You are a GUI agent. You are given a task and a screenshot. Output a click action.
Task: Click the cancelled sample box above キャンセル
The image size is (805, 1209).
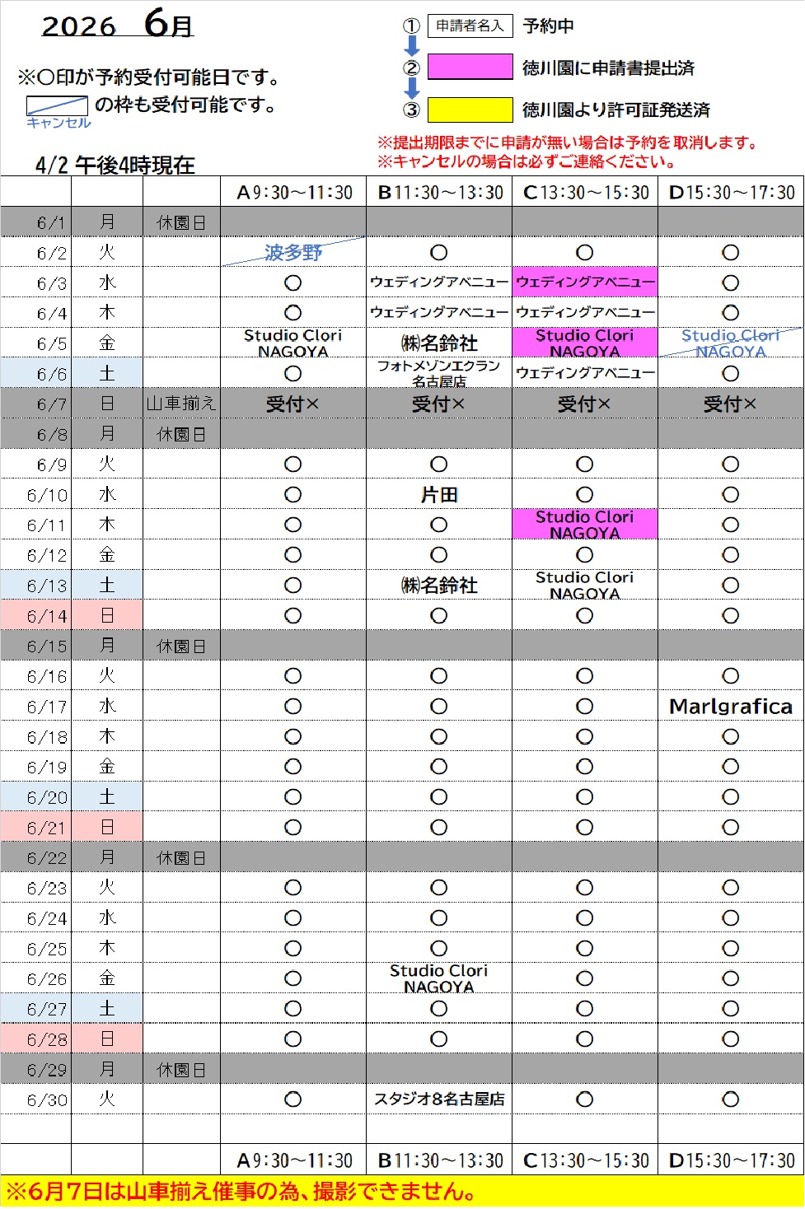pyautogui.click(x=57, y=106)
